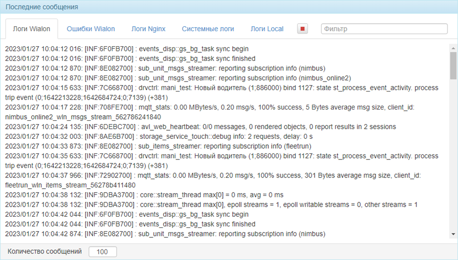Open the Логи Wialon tab
This screenshot has width=458, height=260.
coord(32,29)
